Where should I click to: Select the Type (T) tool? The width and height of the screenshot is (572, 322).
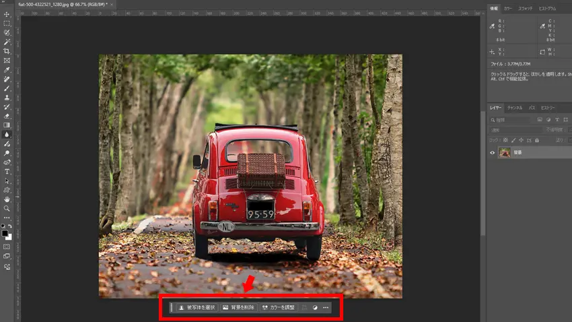7,172
